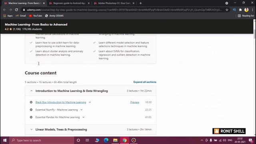Screen dimensions: 256x144
Task: Click the play icon beside Essential NumPy
Action: click(31, 110)
